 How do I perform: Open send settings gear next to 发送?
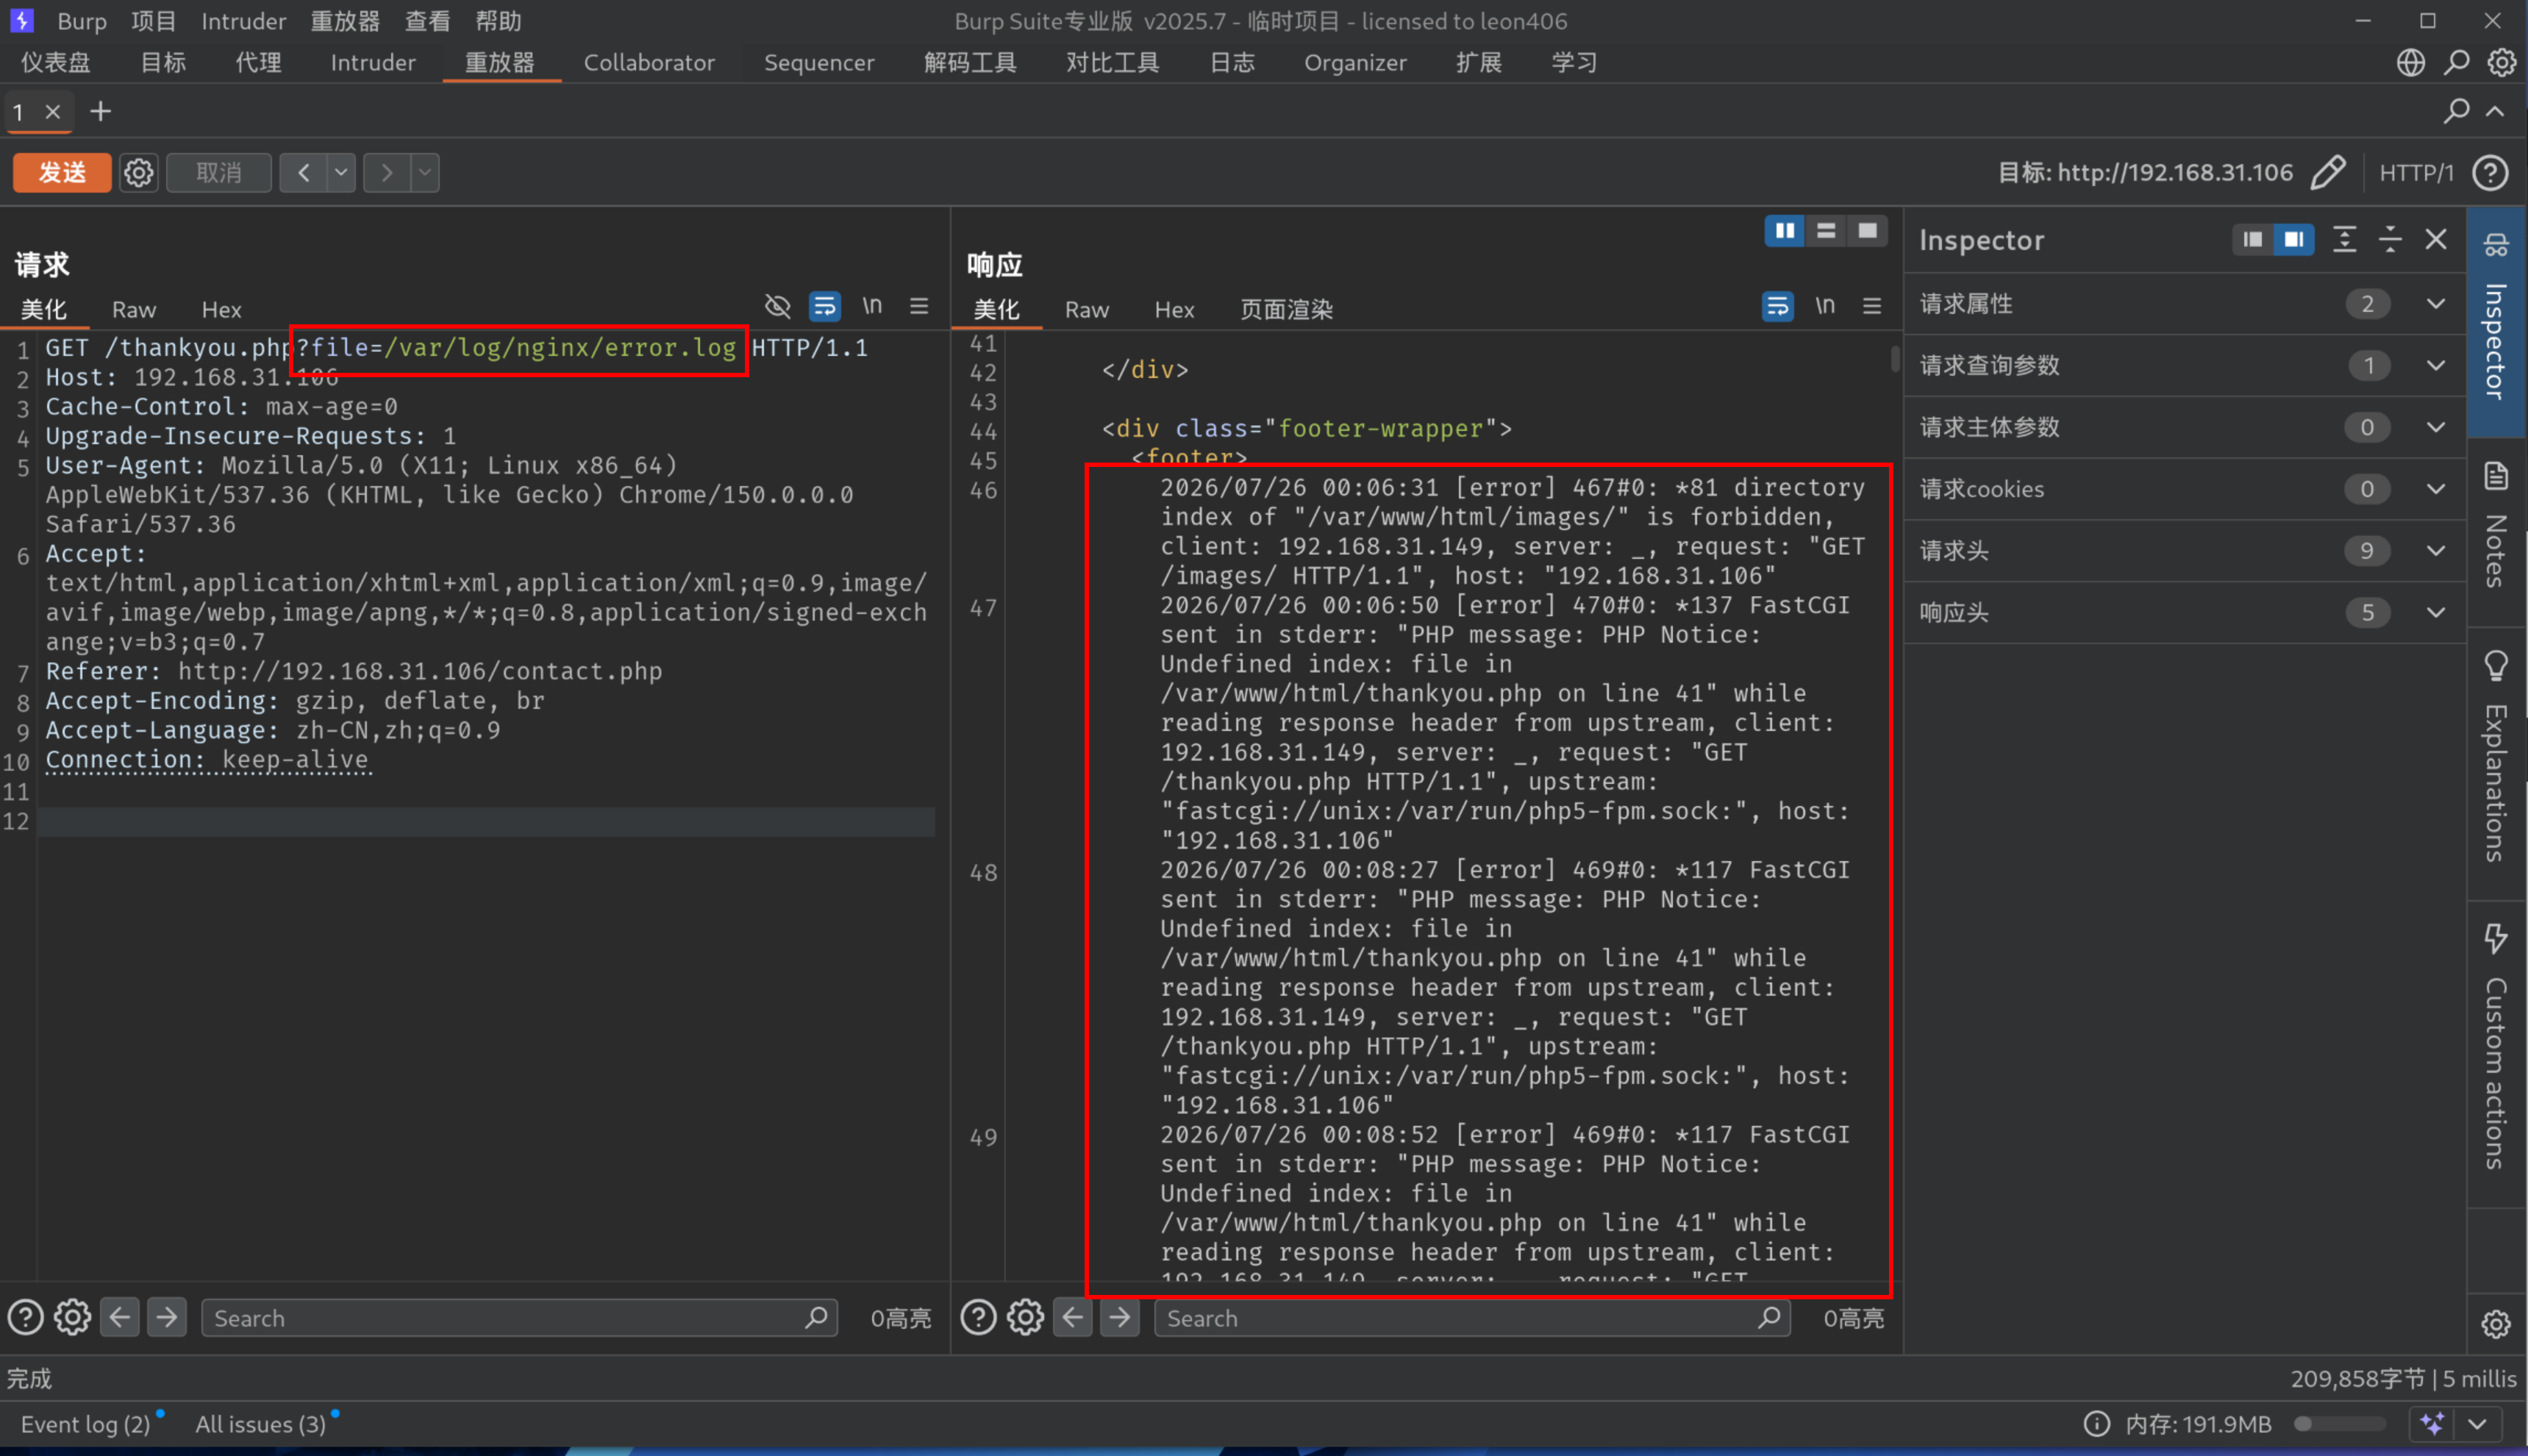(x=139, y=173)
